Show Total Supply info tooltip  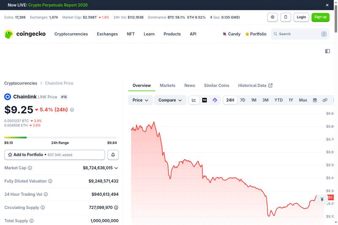(31, 221)
